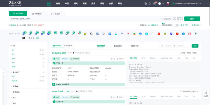Switch to 列表模式 view mode
This screenshot has height=105, width=210.
click(x=68, y=46)
